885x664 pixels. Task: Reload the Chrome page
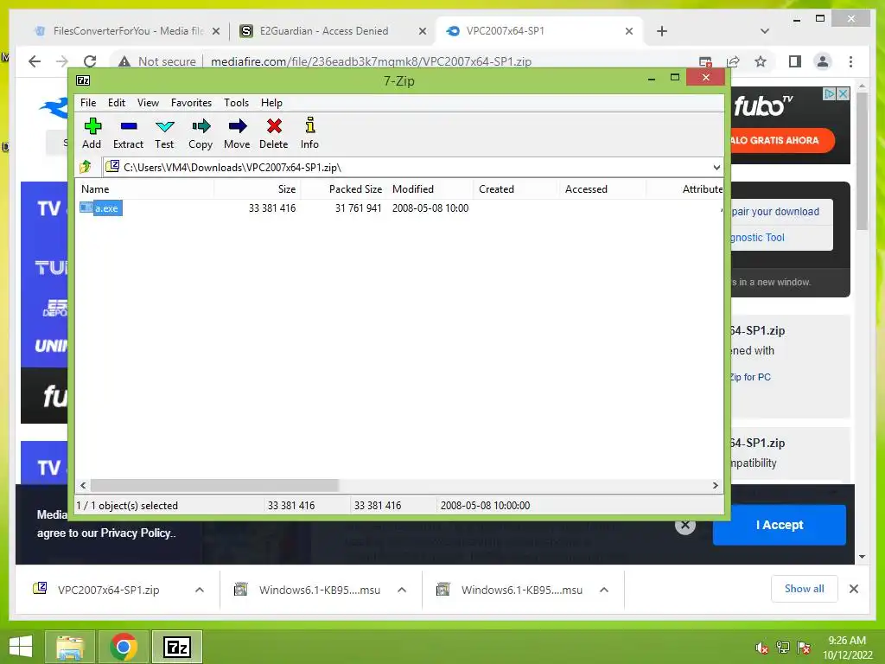point(90,61)
